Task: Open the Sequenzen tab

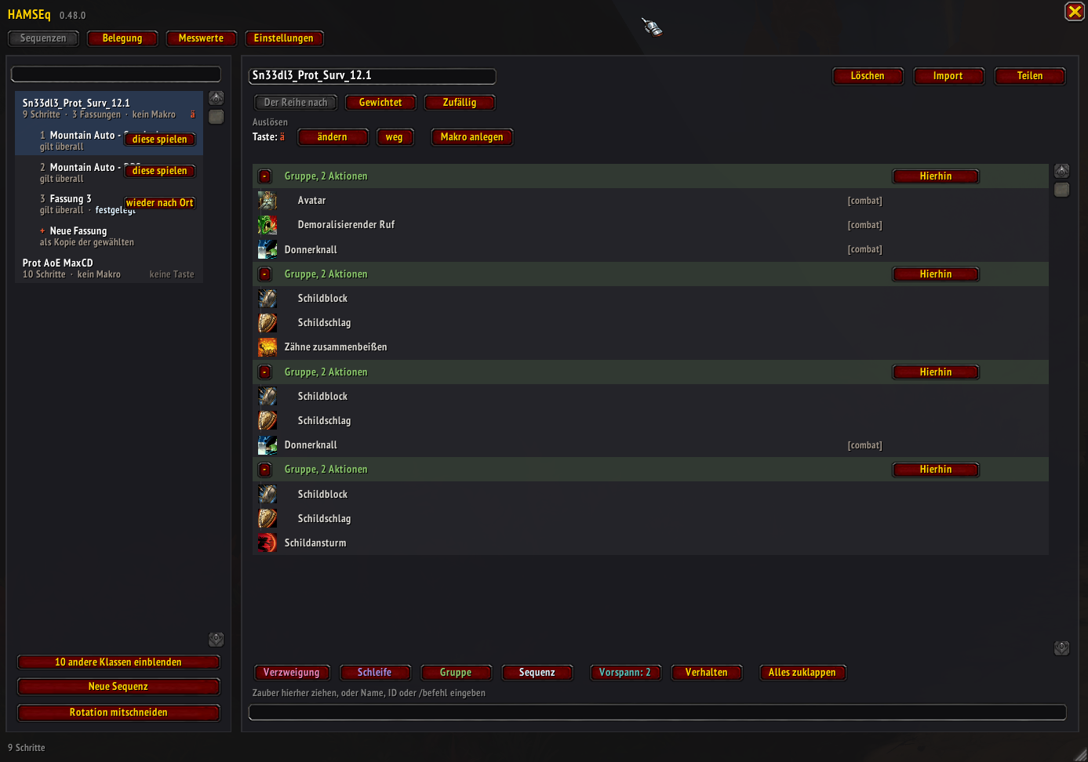Action: [43, 38]
